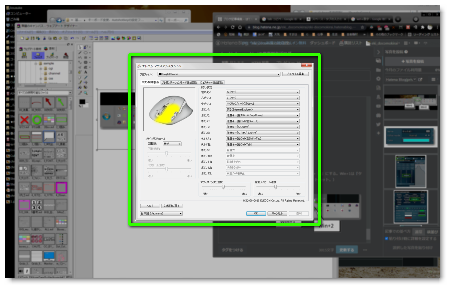Open a new Chrome tab with plus button
This screenshot has width=451, height=291.
click(x=398, y=19)
